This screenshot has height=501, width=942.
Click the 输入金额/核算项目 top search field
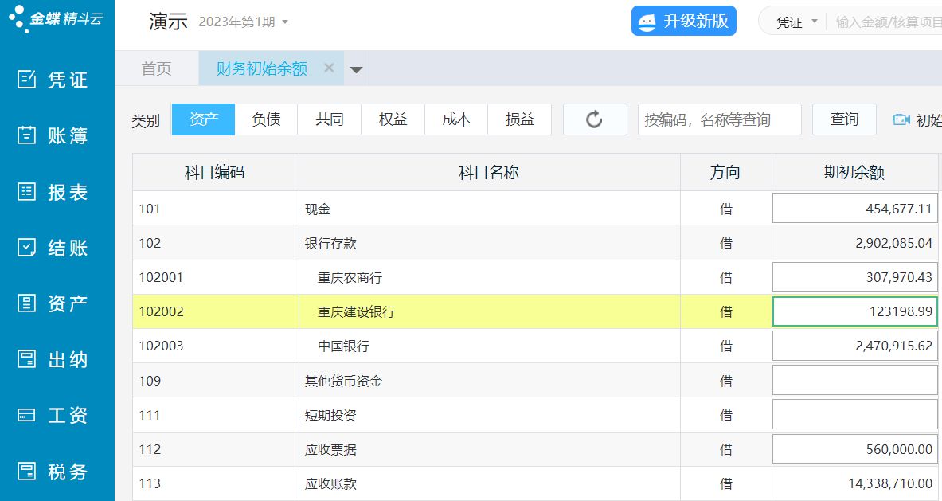pyautogui.click(x=888, y=22)
